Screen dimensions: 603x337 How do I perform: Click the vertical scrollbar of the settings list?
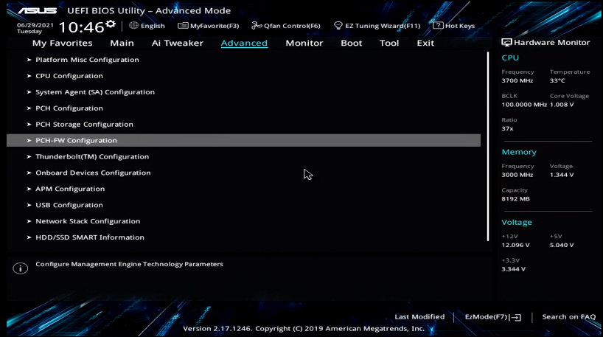[x=487, y=146]
